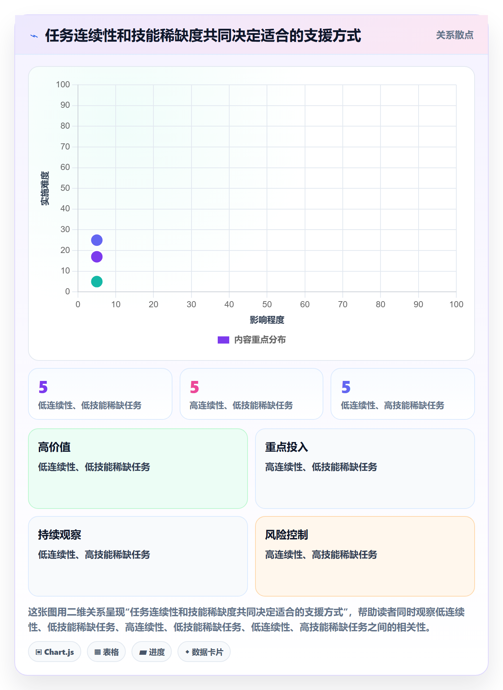503x690 pixels.
Task: Click the main title 任务连续性和技能稀缺度共同决定适合的支援方式
Action: (203, 36)
